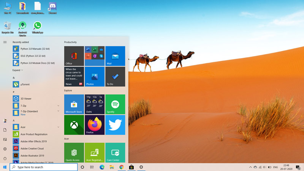Click the taskbar search box
This screenshot has height=171, width=304.
tap(44, 167)
